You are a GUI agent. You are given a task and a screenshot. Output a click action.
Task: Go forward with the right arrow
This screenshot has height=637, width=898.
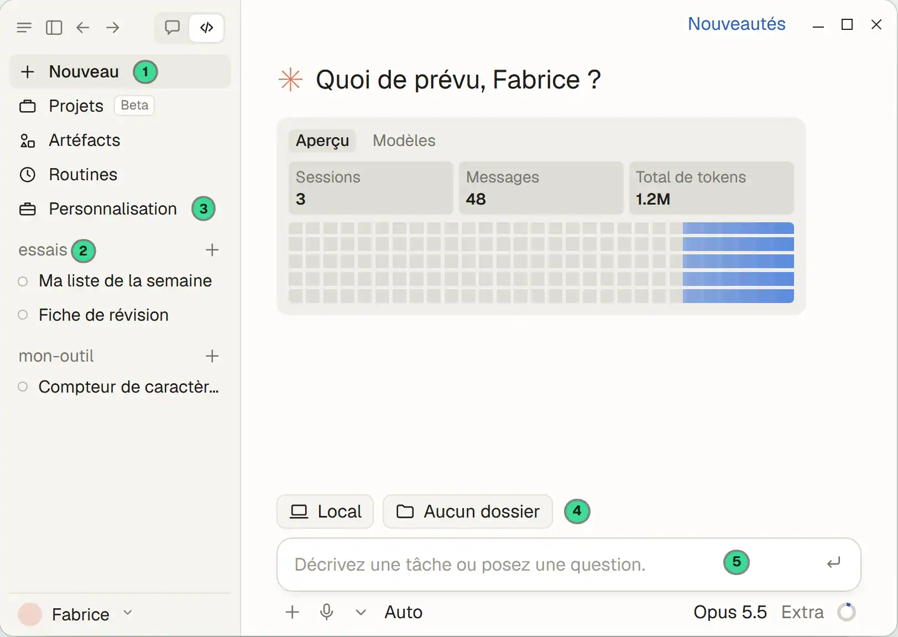113,28
